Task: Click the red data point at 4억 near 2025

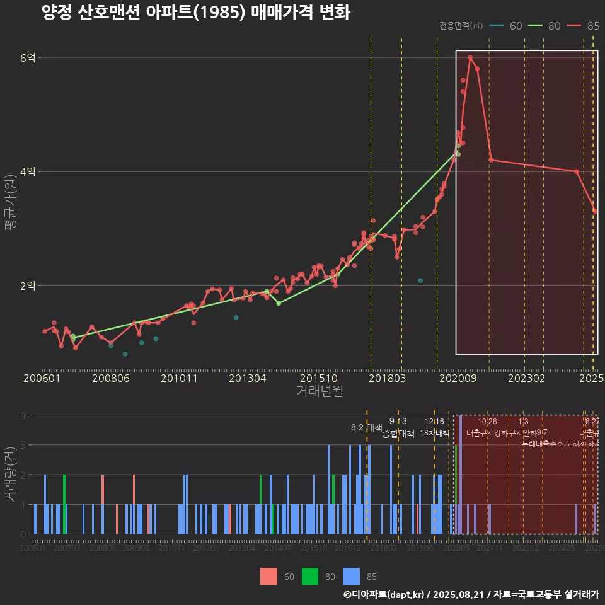Action: pos(577,171)
